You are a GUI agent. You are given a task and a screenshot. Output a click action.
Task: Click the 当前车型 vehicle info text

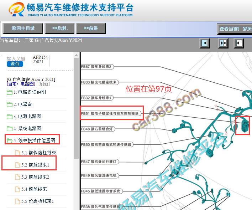tap(41, 40)
